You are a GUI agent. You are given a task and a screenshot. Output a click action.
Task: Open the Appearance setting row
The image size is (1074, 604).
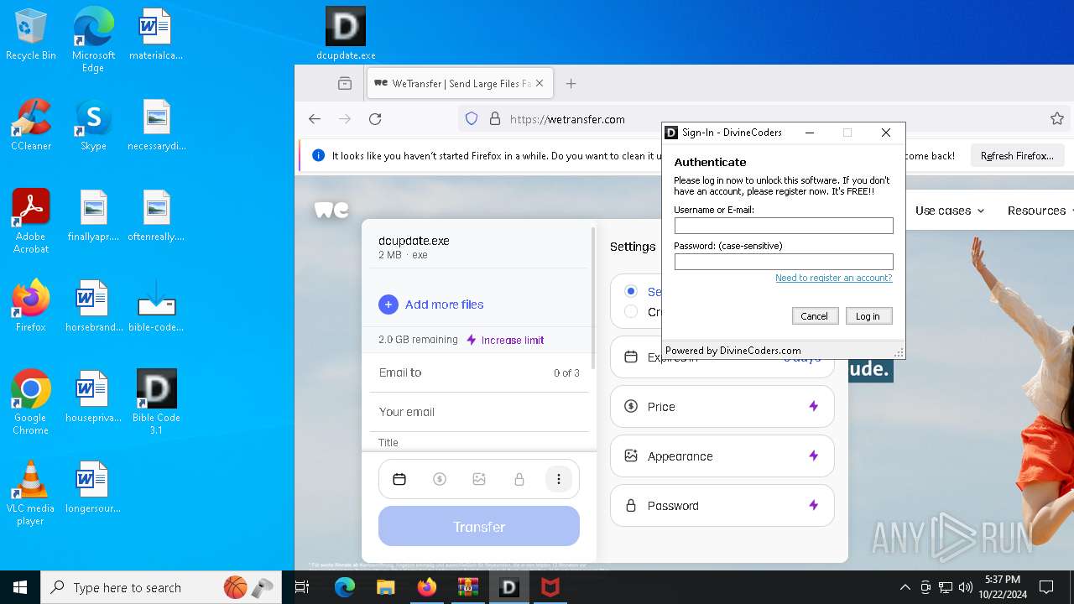(x=722, y=456)
